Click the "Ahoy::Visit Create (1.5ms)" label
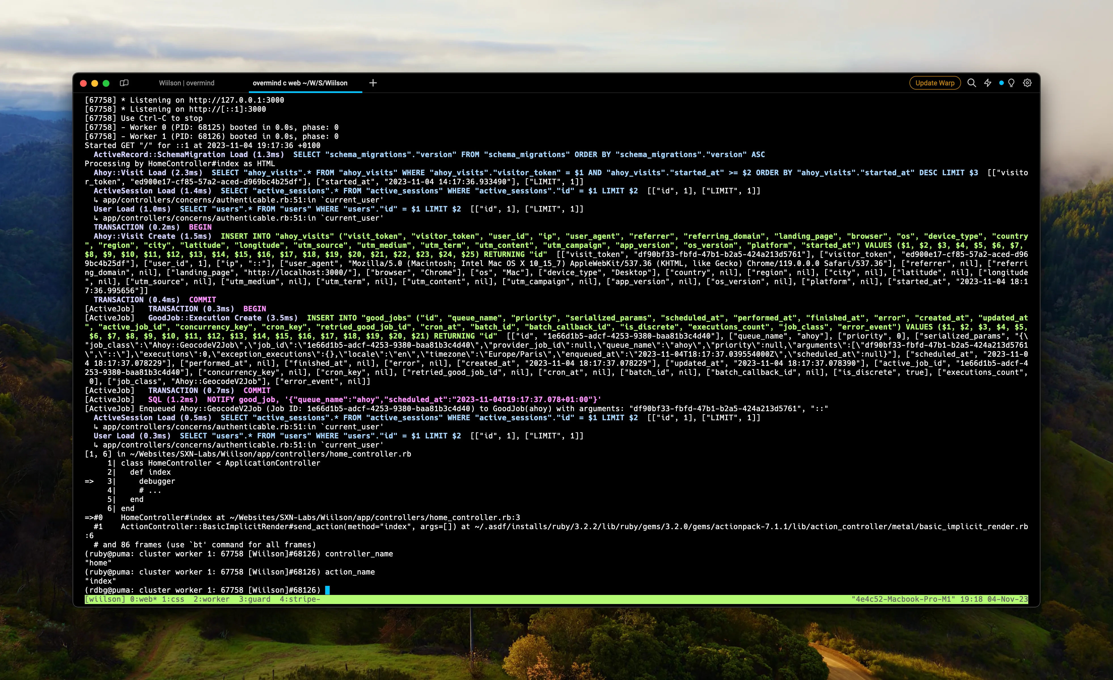1113x680 pixels. 153,236
